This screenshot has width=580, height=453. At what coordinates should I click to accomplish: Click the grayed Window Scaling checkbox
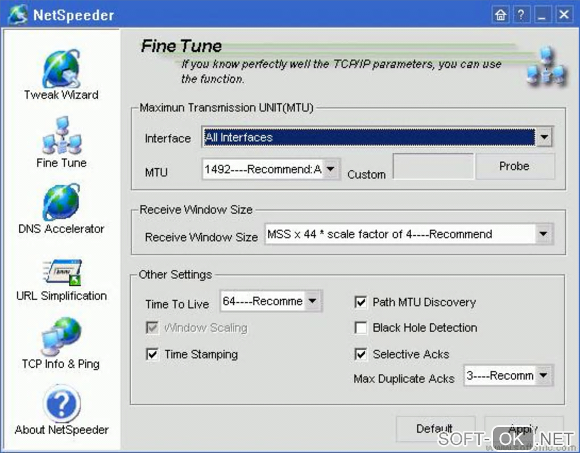(152, 327)
